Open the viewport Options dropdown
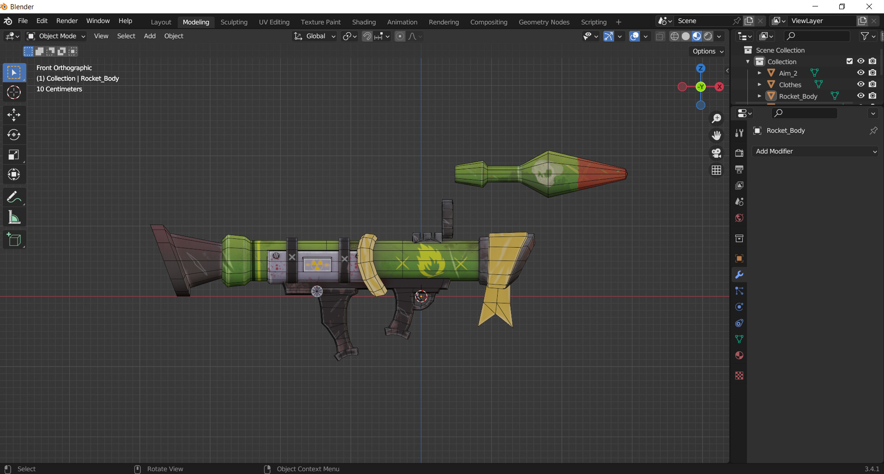 tap(707, 51)
